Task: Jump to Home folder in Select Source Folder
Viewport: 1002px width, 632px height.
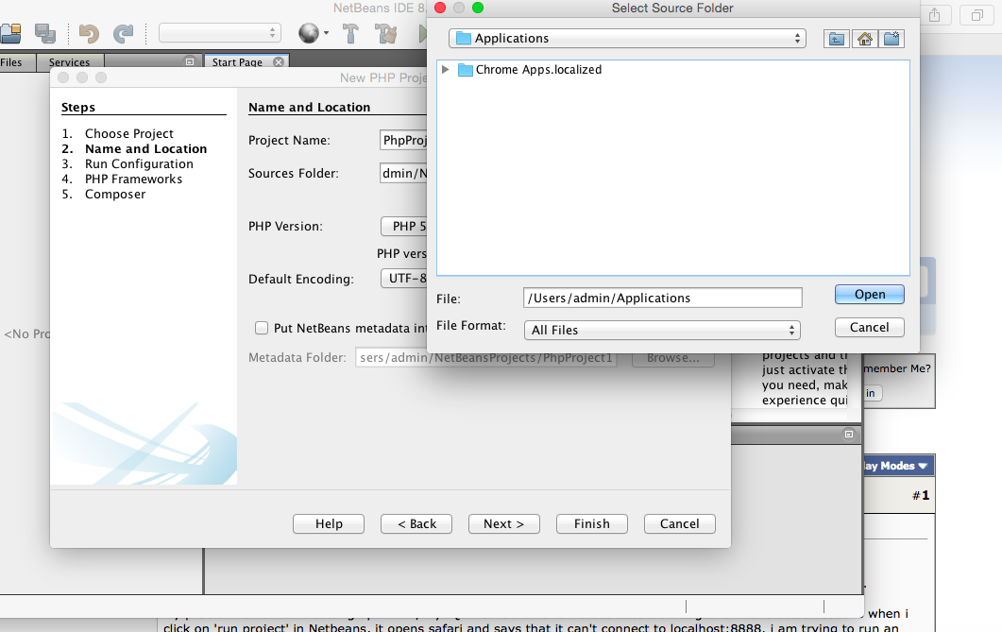Action: (x=864, y=39)
